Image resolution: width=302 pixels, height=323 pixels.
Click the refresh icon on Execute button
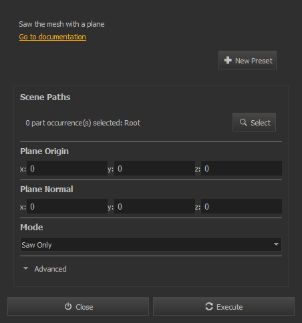[209, 306]
